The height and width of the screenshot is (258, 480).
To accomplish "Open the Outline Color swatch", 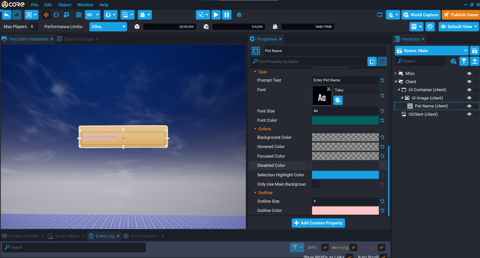I will pos(345,211).
